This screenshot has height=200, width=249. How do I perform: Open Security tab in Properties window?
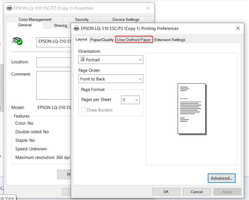click(82, 19)
